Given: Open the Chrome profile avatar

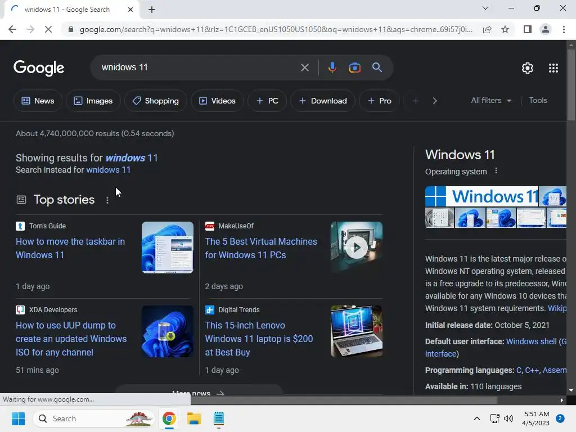Looking at the screenshot, I should point(546,29).
